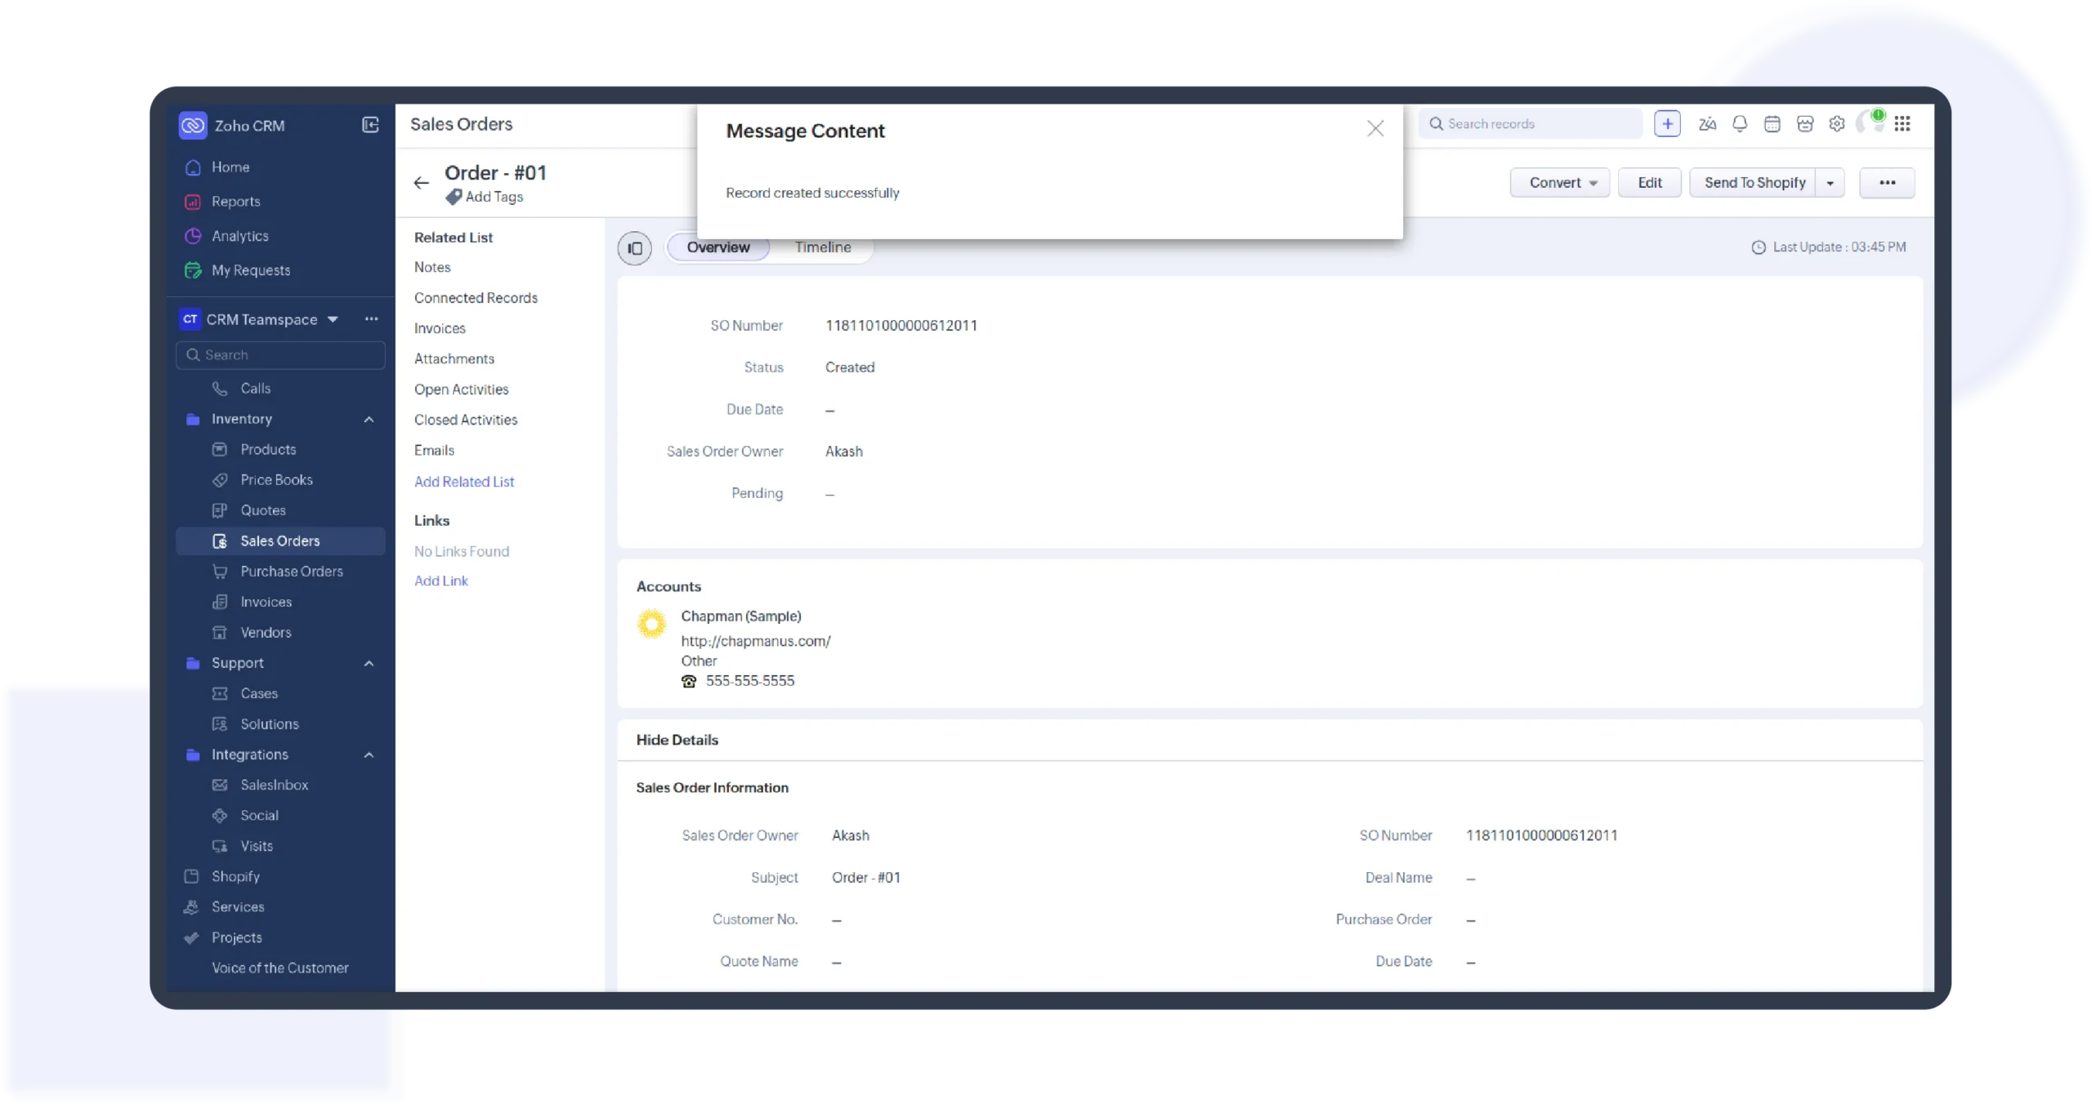Select the Quotes module in the sidebar
The width and height of the screenshot is (2092, 1104).
tap(262, 510)
